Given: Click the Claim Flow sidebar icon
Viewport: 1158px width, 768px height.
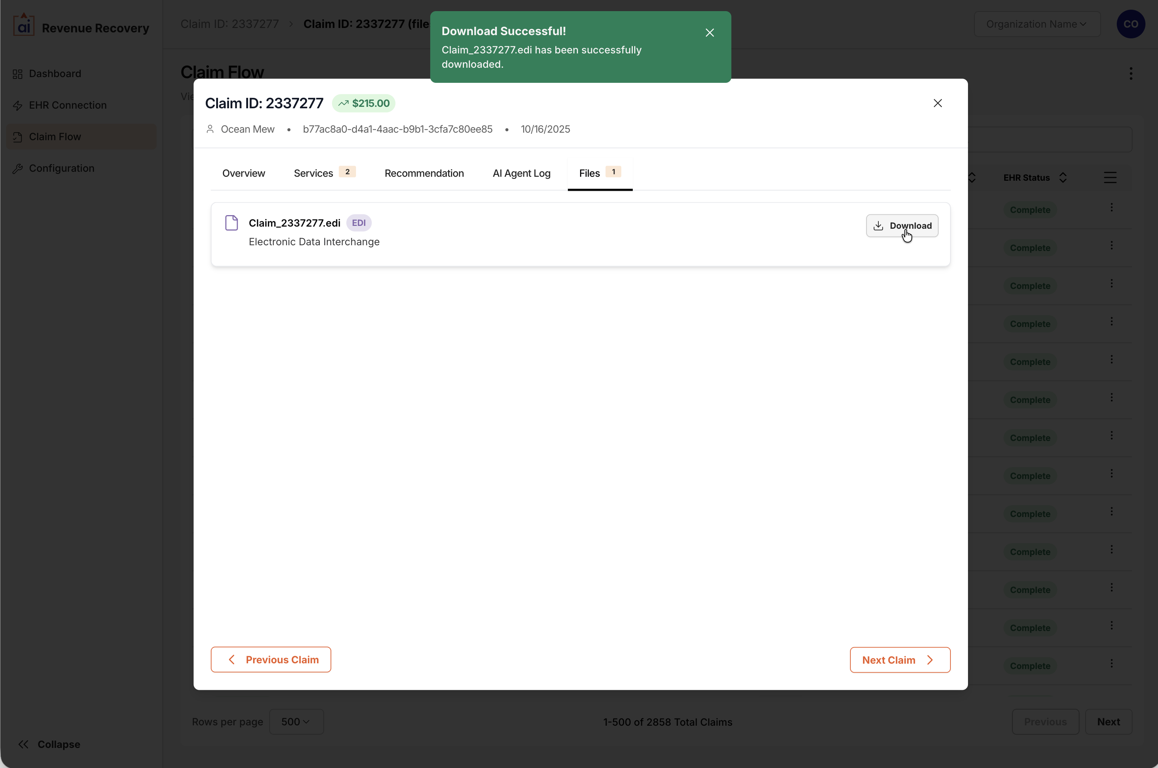Looking at the screenshot, I should point(18,137).
